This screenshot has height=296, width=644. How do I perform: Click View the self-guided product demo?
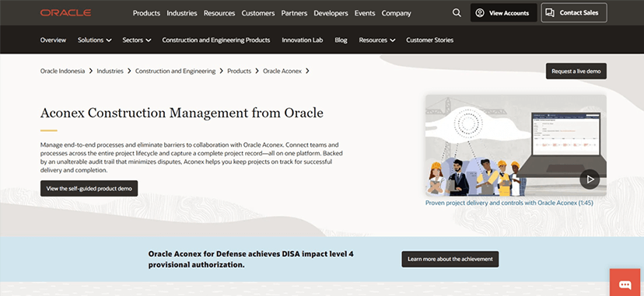pos(89,189)
